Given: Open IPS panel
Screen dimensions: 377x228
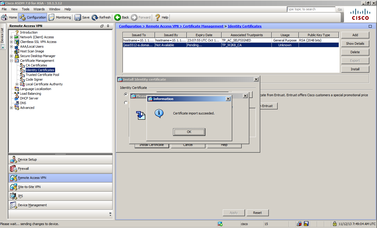Looking at the screenshot, I should pyautogui.click(x=60, y=196).
